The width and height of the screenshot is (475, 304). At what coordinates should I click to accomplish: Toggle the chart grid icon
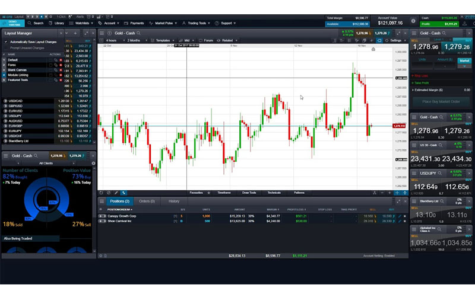click(x=349, y=40)
